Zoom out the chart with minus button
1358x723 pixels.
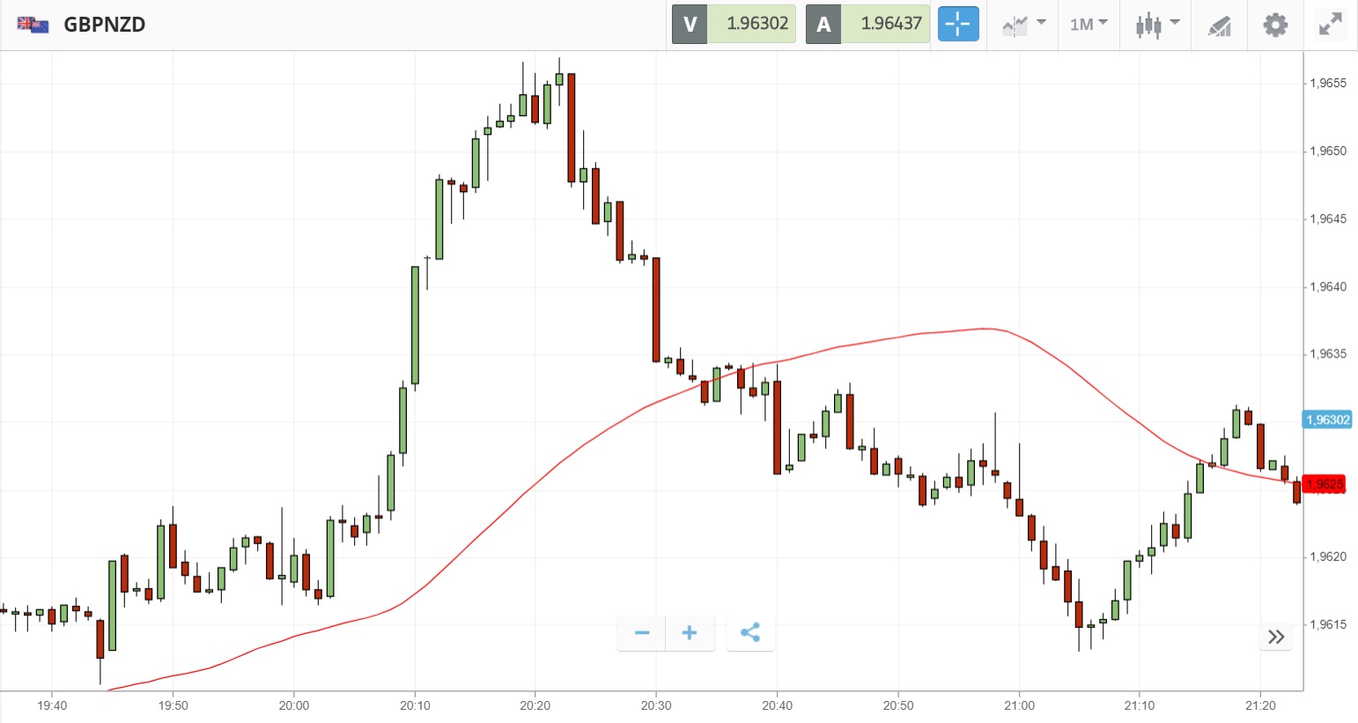coord(642,632)
